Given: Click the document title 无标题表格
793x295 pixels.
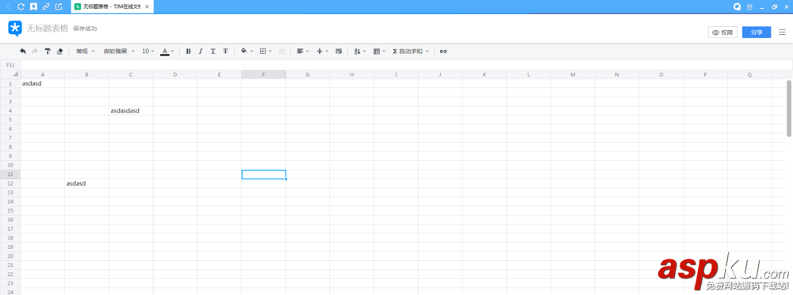Looking at the screenshot, I should [x=47, y=29].
